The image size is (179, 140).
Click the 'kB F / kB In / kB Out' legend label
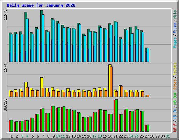175,112
